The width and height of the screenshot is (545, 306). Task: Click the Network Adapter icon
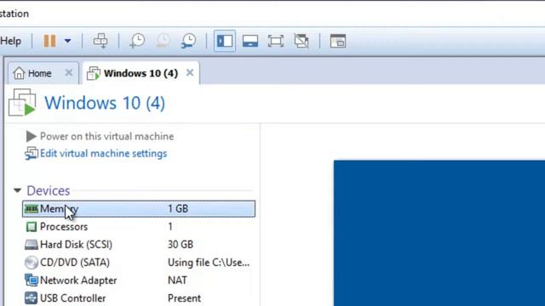[32, 280]
